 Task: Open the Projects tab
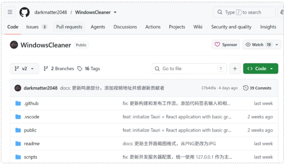(177, 27)
